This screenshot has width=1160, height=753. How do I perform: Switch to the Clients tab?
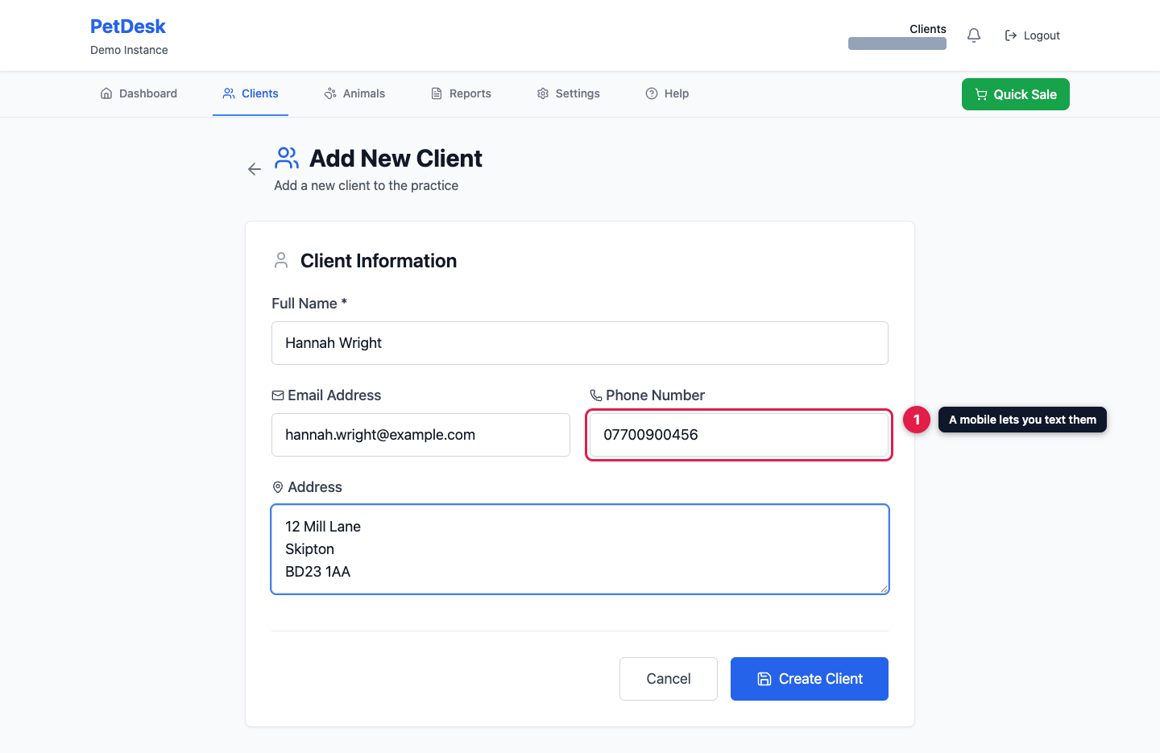pos(251,93)
